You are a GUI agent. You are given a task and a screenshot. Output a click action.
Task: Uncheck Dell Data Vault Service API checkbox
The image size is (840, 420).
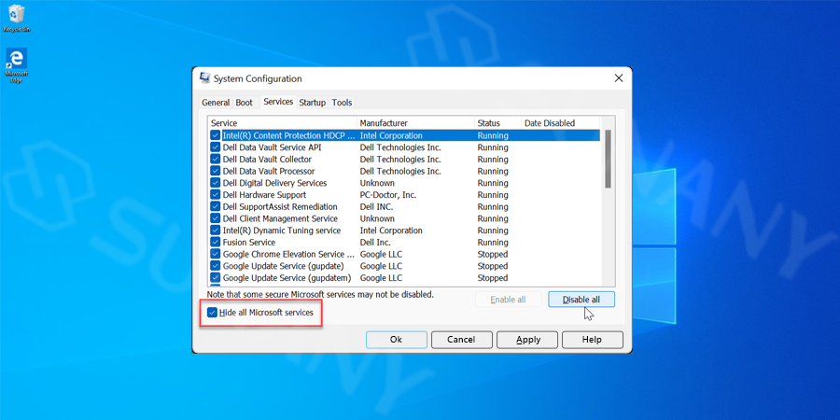[x=216, y=147]
